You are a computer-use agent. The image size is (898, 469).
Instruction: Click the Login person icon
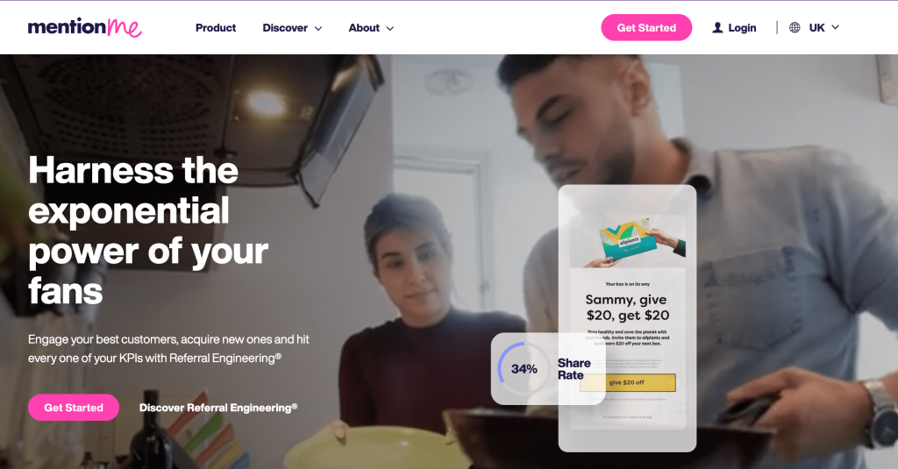(717, 27)
